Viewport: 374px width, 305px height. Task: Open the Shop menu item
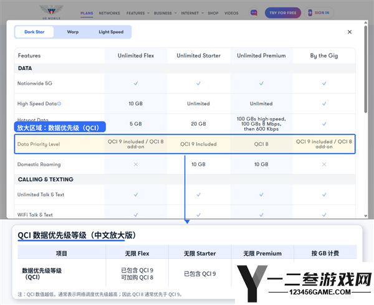pyautogui.click(x=213, y=13)
